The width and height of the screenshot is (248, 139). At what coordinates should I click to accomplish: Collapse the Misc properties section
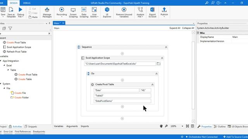click(198, 33)
